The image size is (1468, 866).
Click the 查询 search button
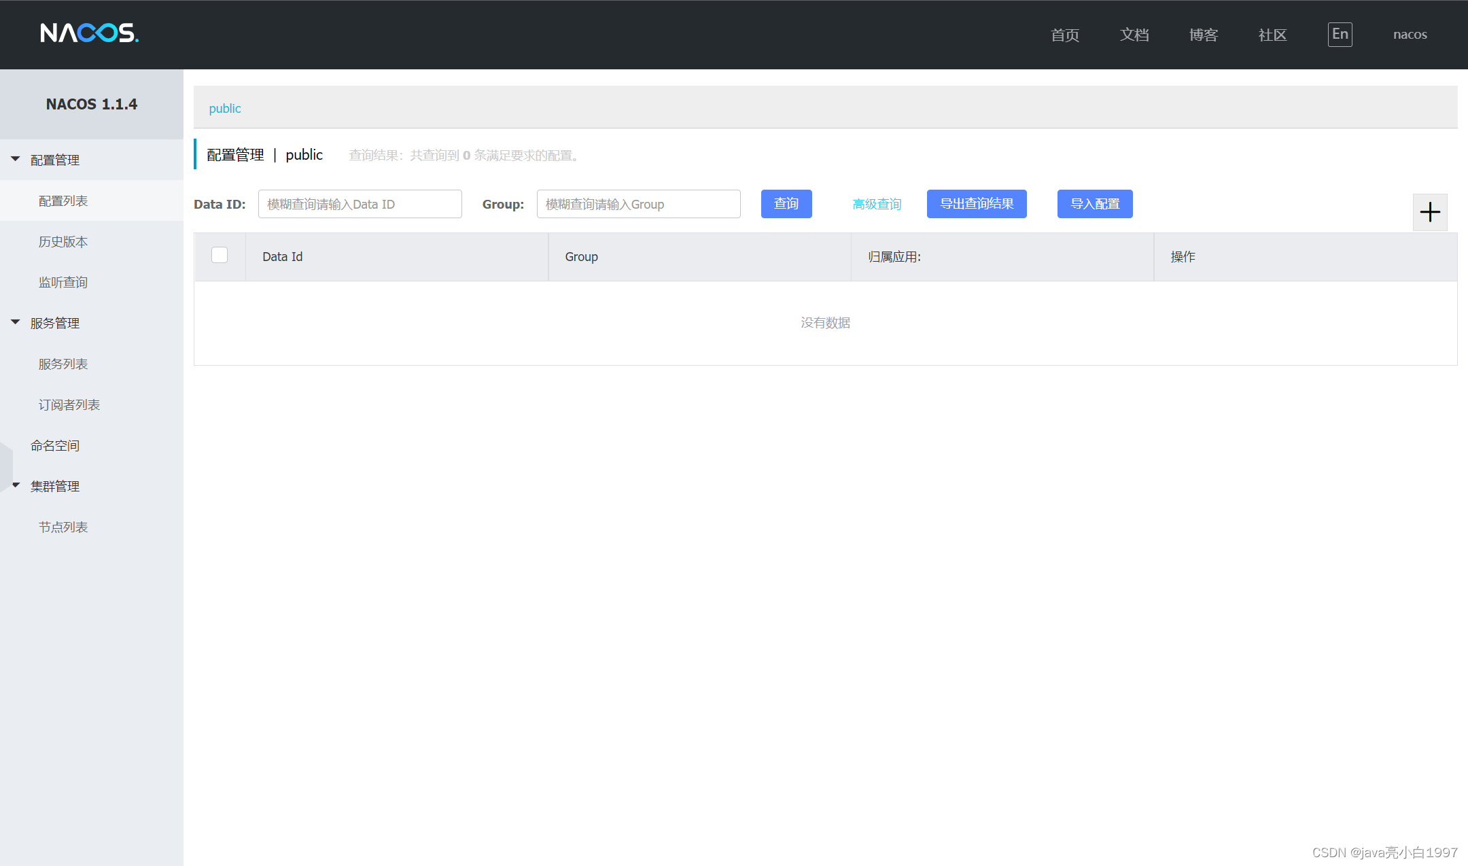click(786, 204)
